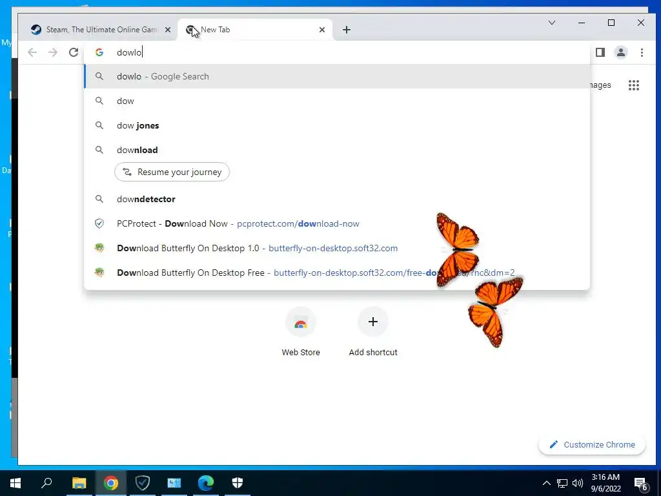
Task: Choose the 'dow jones' suggestion
Action: pos(337,125)
